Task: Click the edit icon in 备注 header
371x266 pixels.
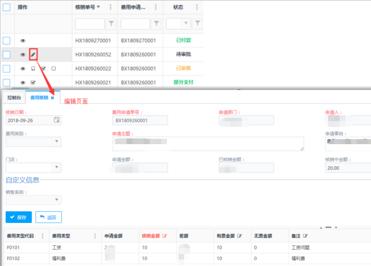Action: tap(305, 236)
